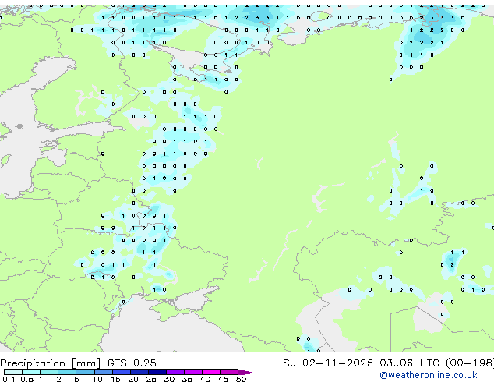Click the arrow tip swatch above 50
The width and height of the screenshot is (494, 382).
pos(247,372)
